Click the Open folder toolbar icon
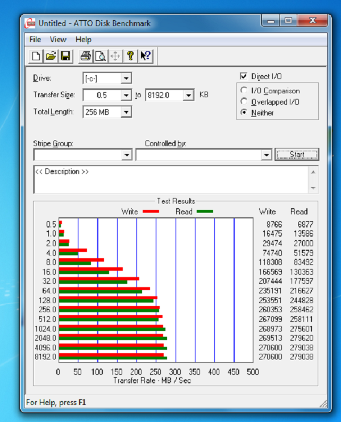 pos(51,56)
